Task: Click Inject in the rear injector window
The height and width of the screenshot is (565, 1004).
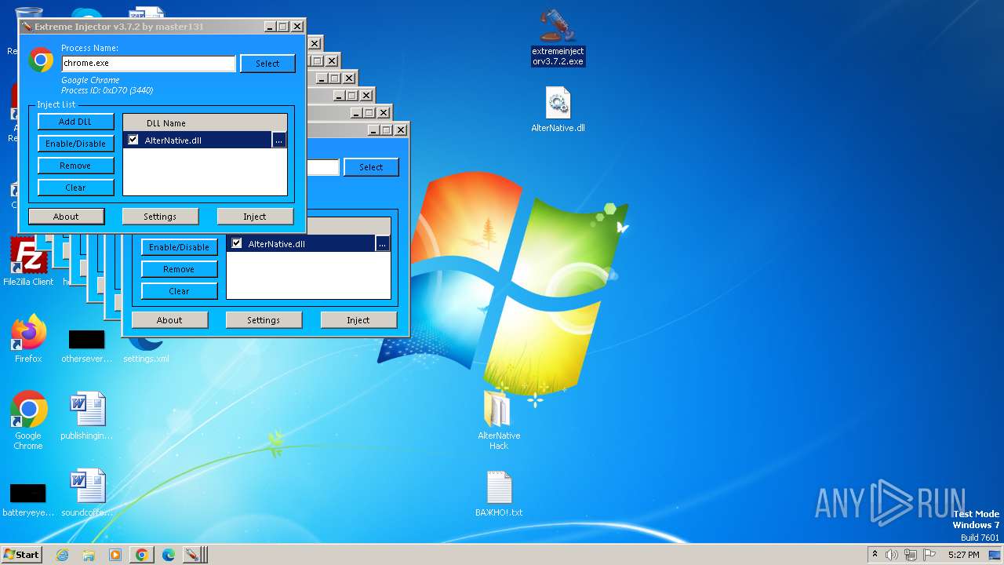Action: click(x=358, y=320)
